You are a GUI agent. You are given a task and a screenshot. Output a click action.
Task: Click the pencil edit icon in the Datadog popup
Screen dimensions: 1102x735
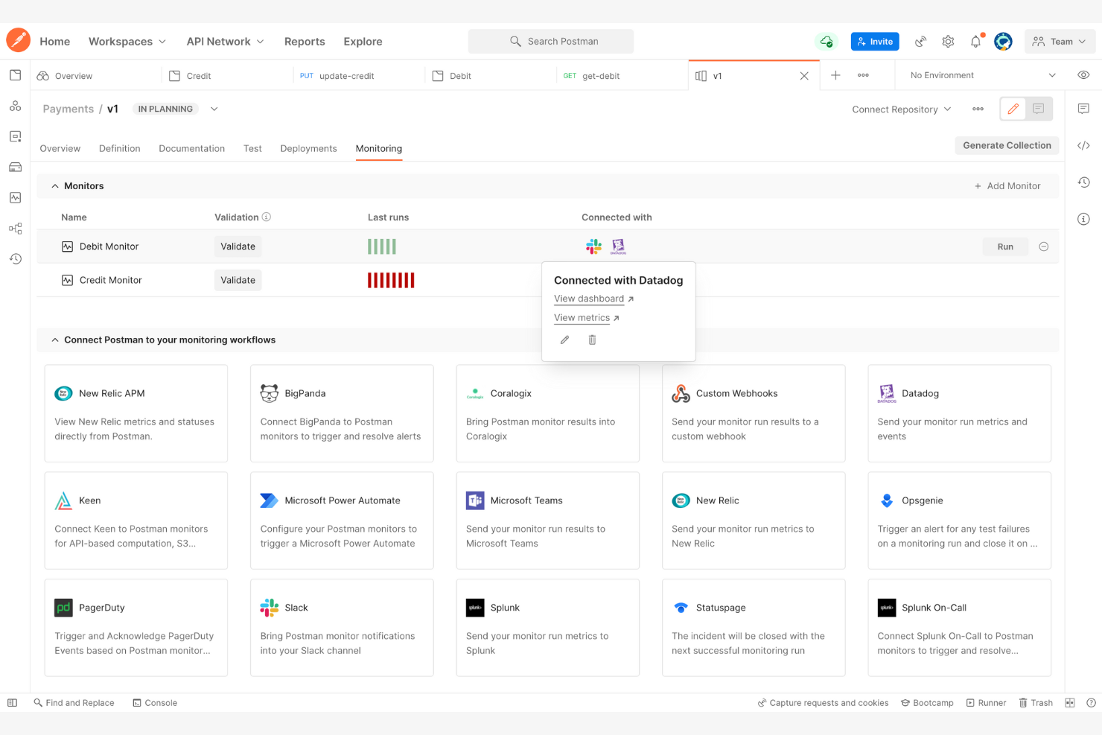[x=564, y=340]
